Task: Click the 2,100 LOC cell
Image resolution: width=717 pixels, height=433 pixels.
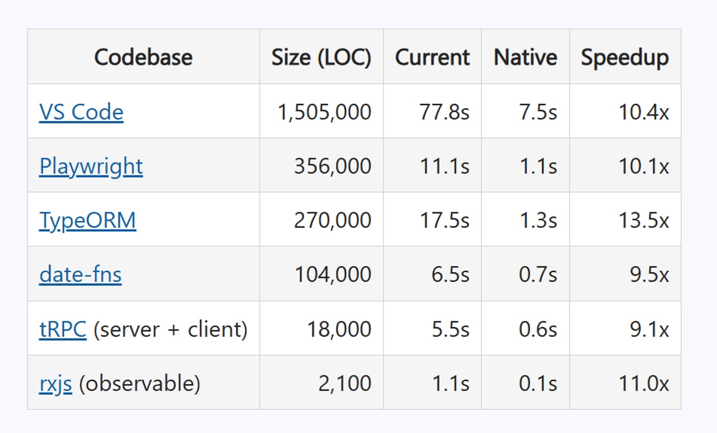Action: tap(345, 383)
